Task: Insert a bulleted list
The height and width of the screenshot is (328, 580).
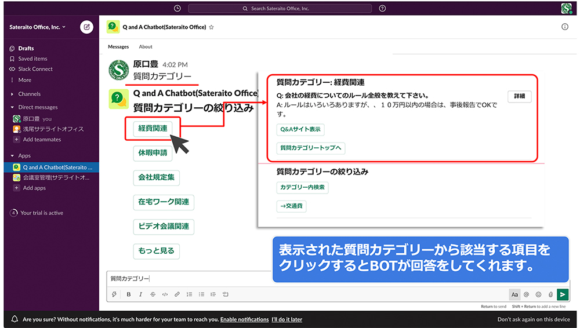Action: point(201,294)
